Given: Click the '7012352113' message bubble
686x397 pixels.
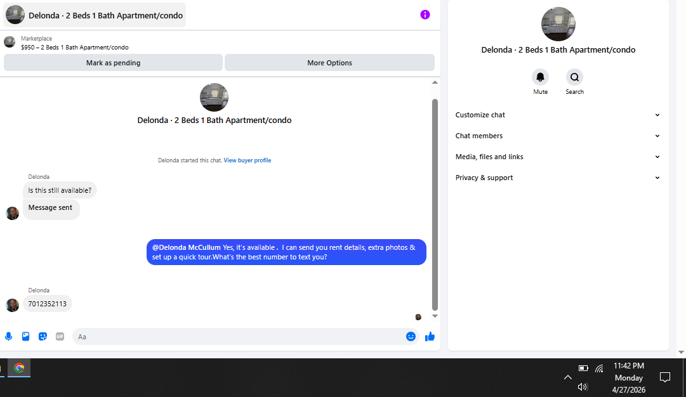Looking at the screenshot, I should (x=47, y=304).
